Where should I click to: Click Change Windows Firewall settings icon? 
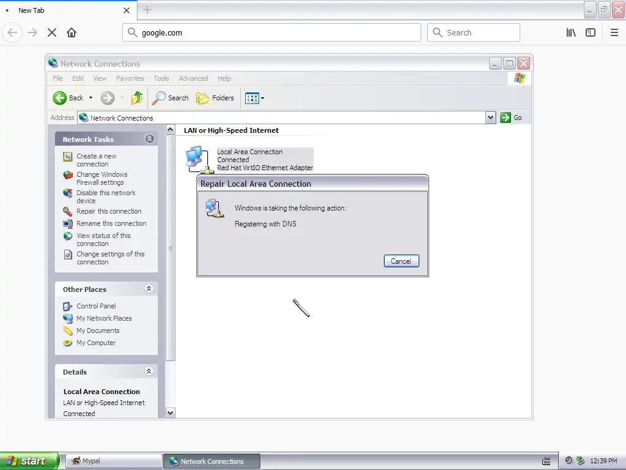coord(68,175)
